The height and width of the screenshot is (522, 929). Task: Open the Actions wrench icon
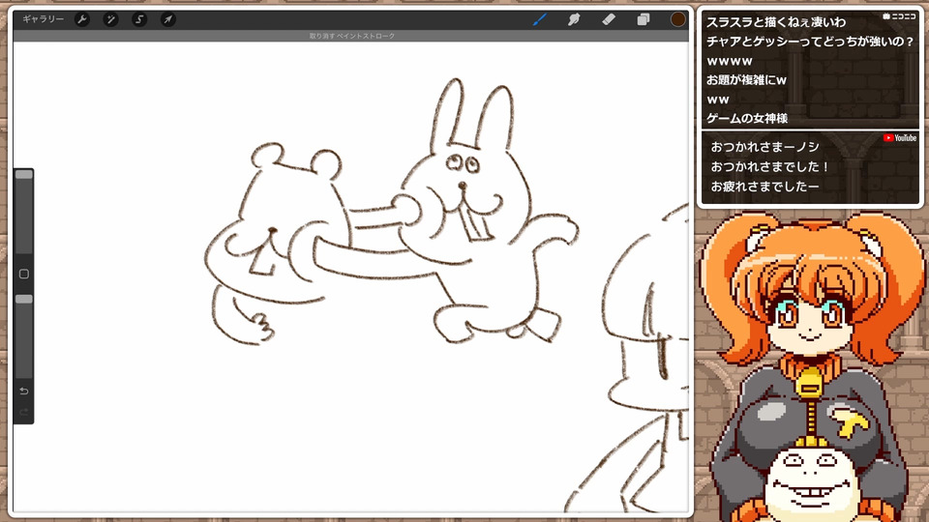[x=82, y=19]
